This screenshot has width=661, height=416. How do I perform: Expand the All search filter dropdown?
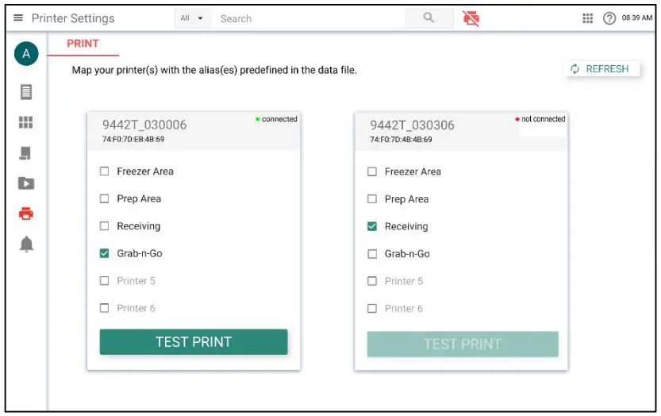coord(191,18)
